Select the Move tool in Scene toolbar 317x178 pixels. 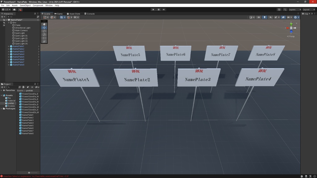44,28
